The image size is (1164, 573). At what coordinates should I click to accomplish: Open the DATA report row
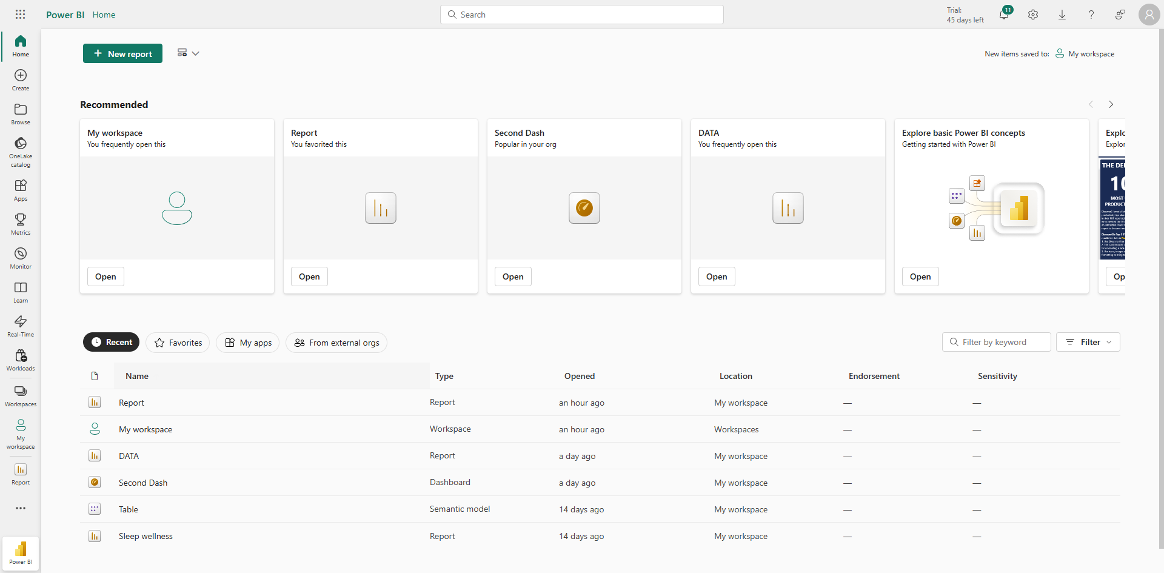[129, 456]
